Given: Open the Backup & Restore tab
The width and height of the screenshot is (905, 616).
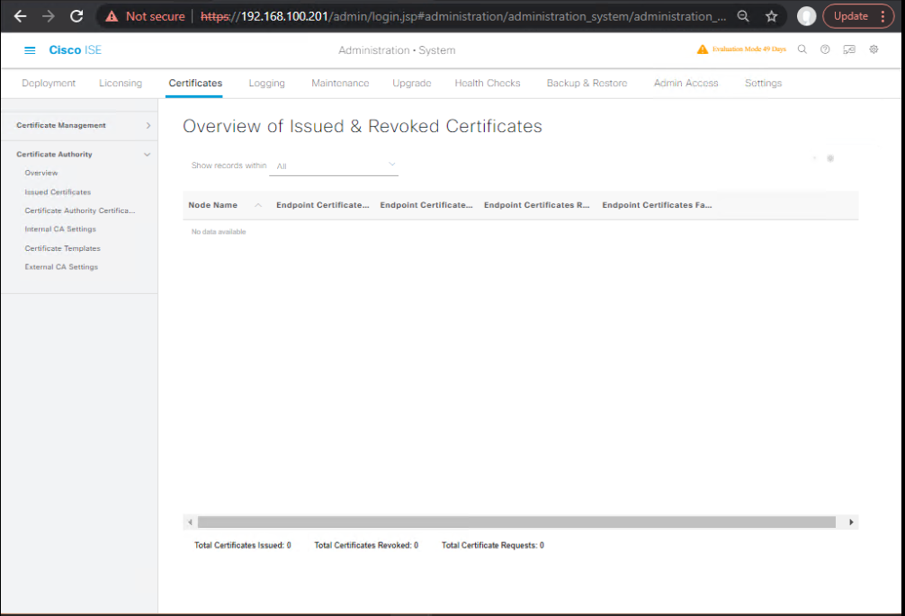Looking at the screenshot, I should coord(587,83).
